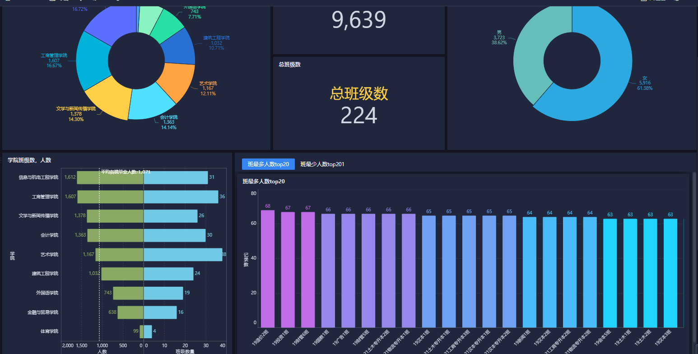Click the 9,639 total value
The width and height of the screenshot is (698, 354).
coord(359,20)
